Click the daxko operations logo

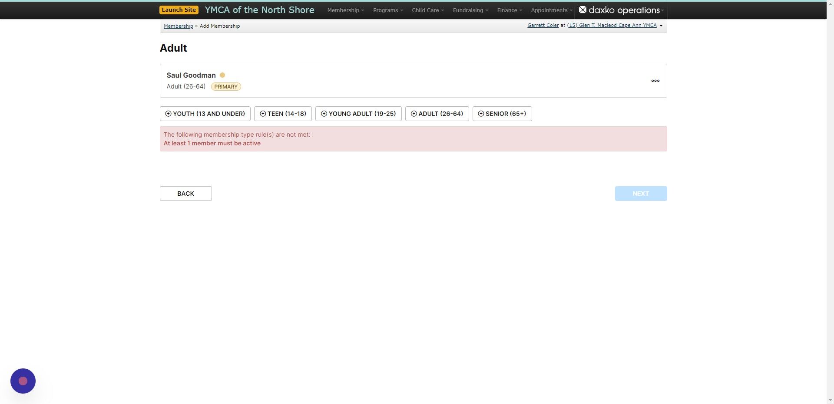[x=619, y=10]
